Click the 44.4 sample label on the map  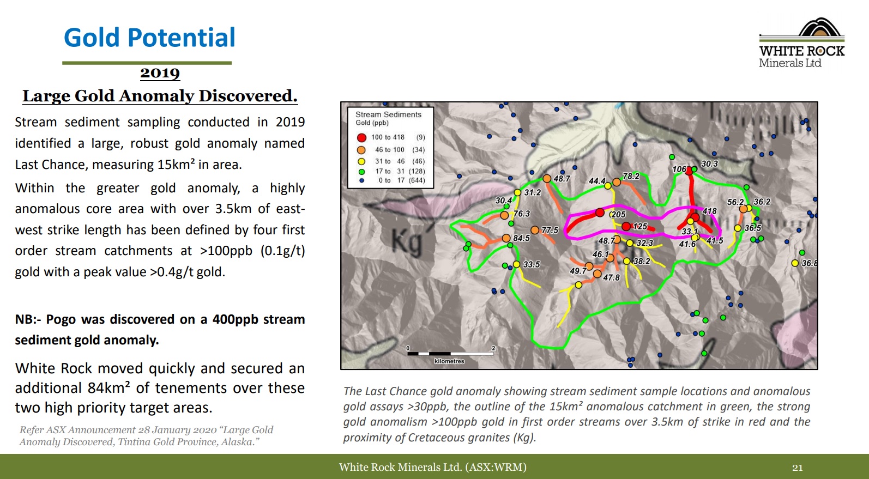click(x=597, y=180)
